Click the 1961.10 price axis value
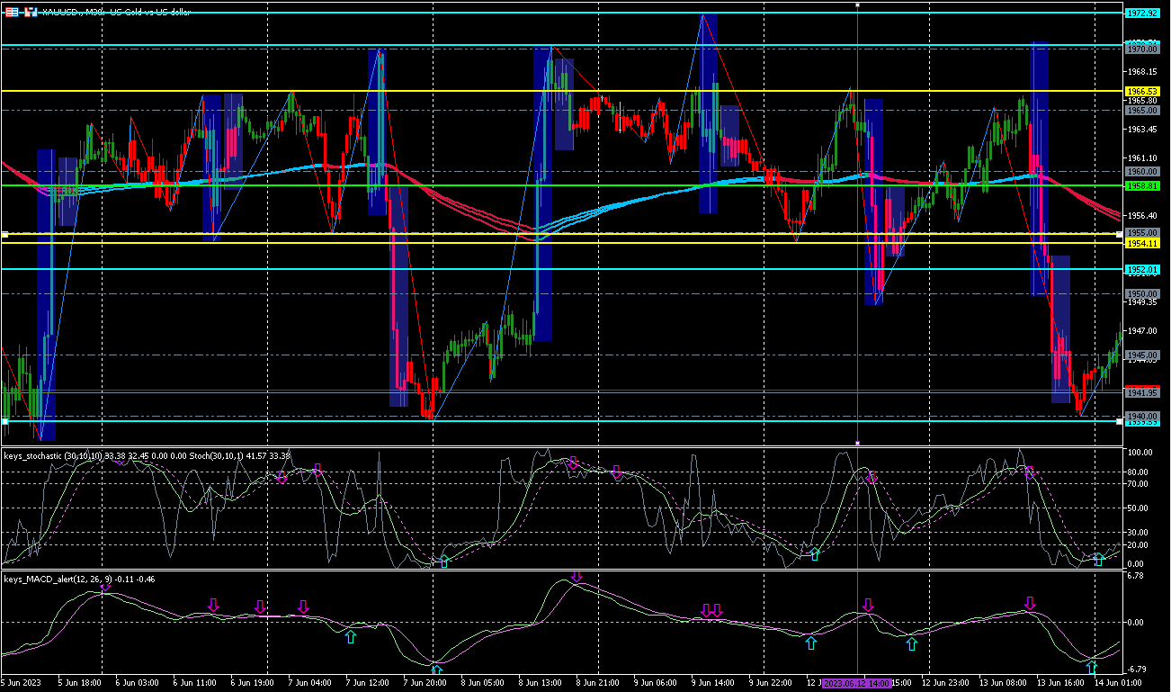Screen dimensions: 1171x692 [1142, 157]
